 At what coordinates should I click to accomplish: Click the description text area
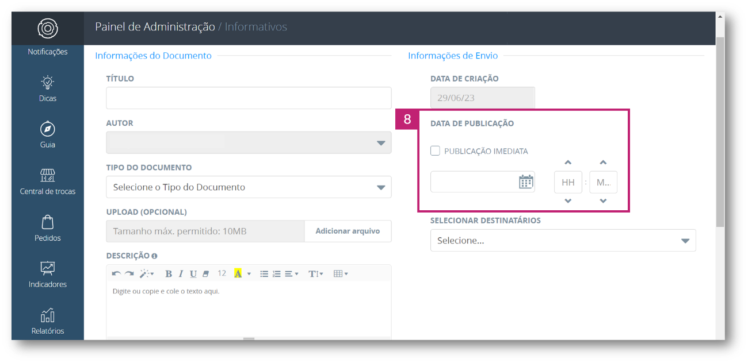(x=249, y=309)
